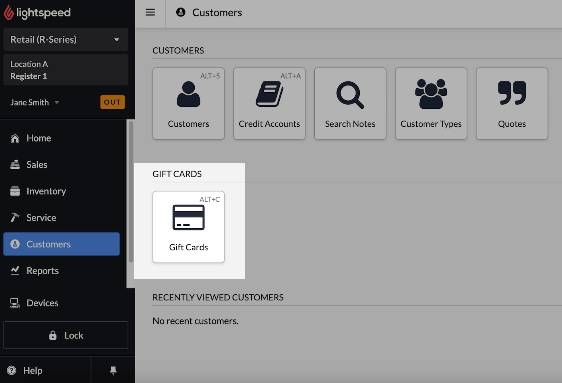The height and width of the screenshot is (383, 562).
Task: Toggle the hamburger menu button
Action: pos(150,12)
